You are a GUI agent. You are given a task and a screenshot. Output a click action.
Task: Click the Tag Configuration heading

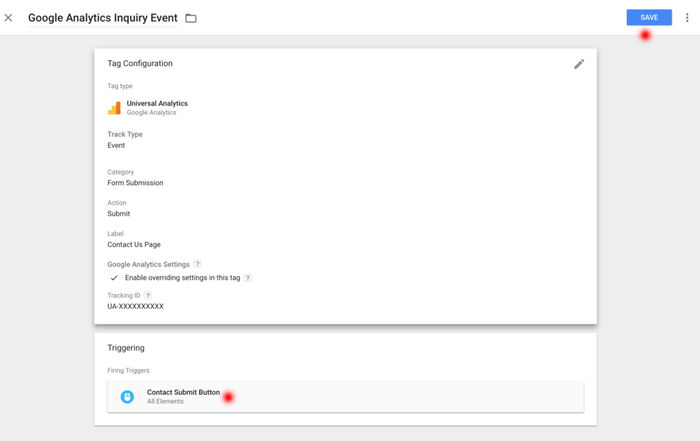[x=139, y=64]
